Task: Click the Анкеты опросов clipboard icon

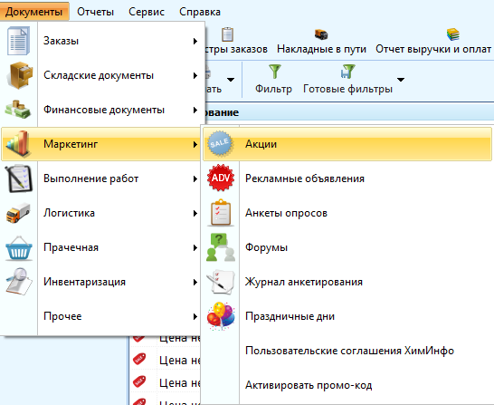Action: coord(221,212)
